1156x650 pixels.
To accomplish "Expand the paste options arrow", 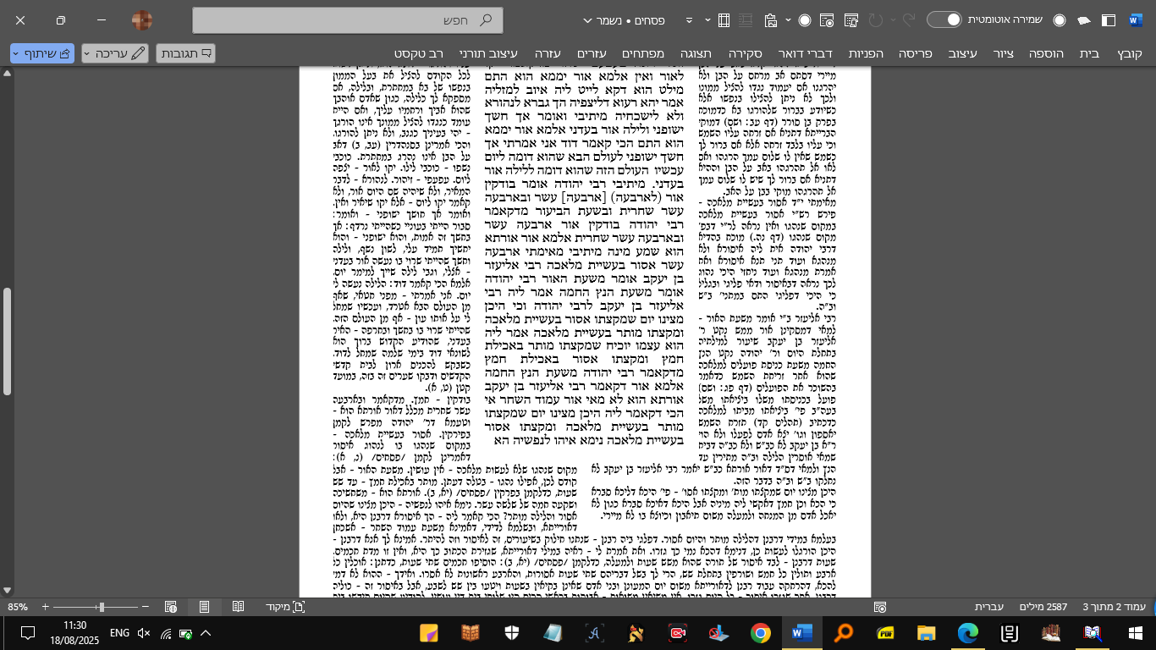I will (x=789, y=19).
